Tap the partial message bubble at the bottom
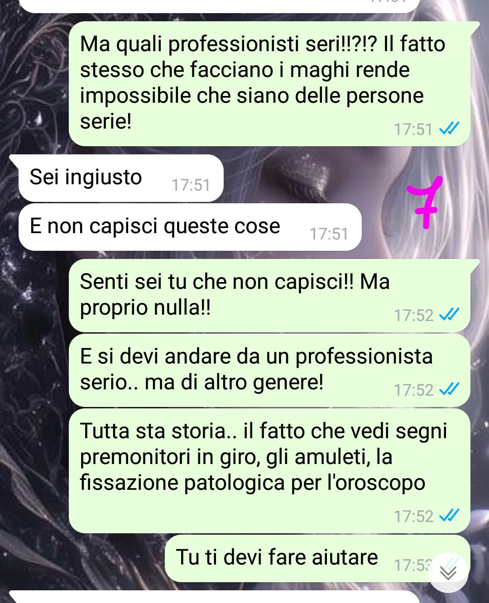This screenshot has height=603, width=489. (215, 597)
